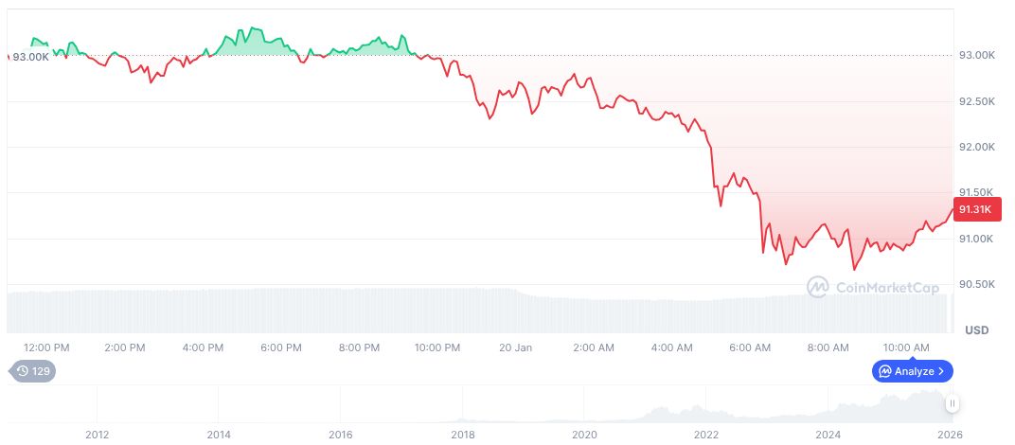
Task: Click the chart icon inside the Analyze button
Action: (x=884, y=371)
